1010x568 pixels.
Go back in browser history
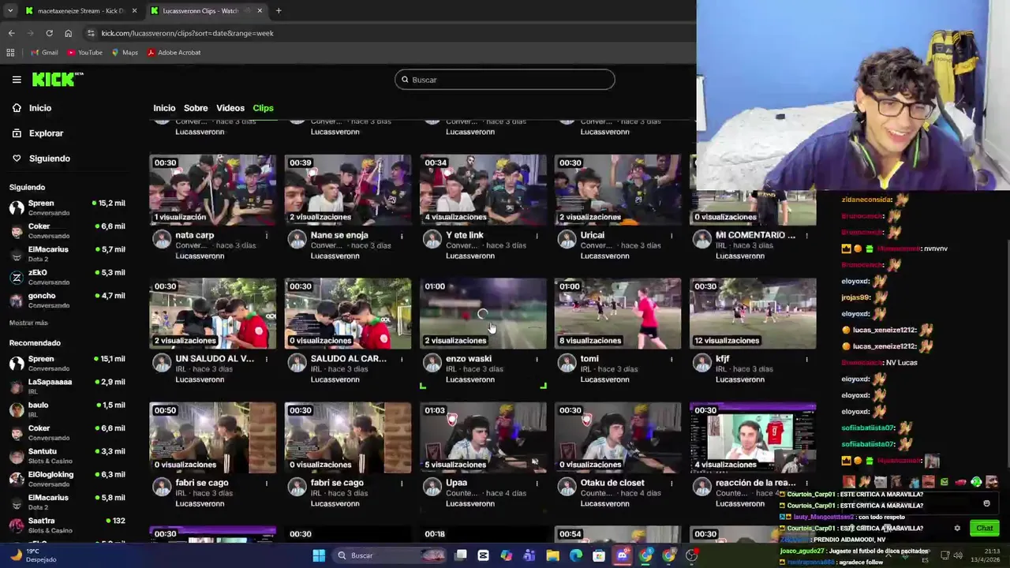(x=11, y=33)
